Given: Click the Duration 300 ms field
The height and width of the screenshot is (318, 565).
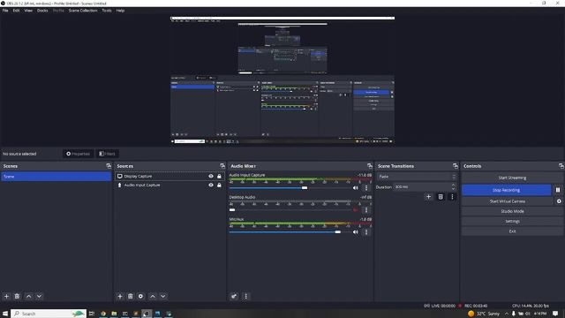Looking at the screenshot, I should (x=425, y=186).
